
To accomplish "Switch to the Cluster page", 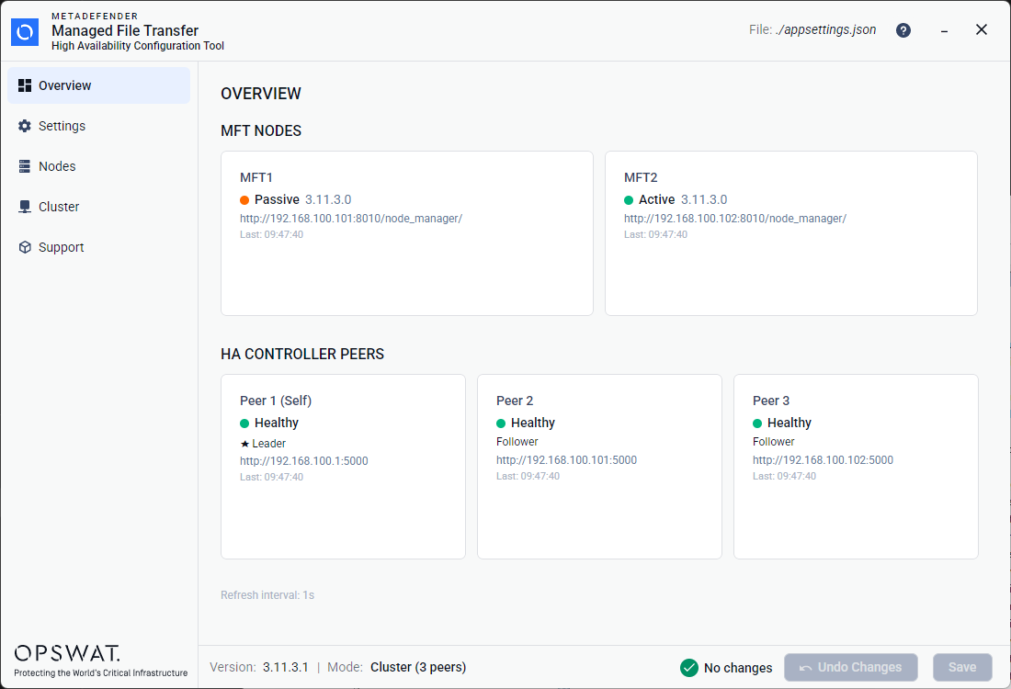I will coord(98,207).
